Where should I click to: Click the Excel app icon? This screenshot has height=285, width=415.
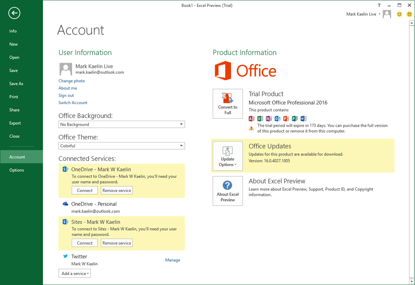[260, 119]
